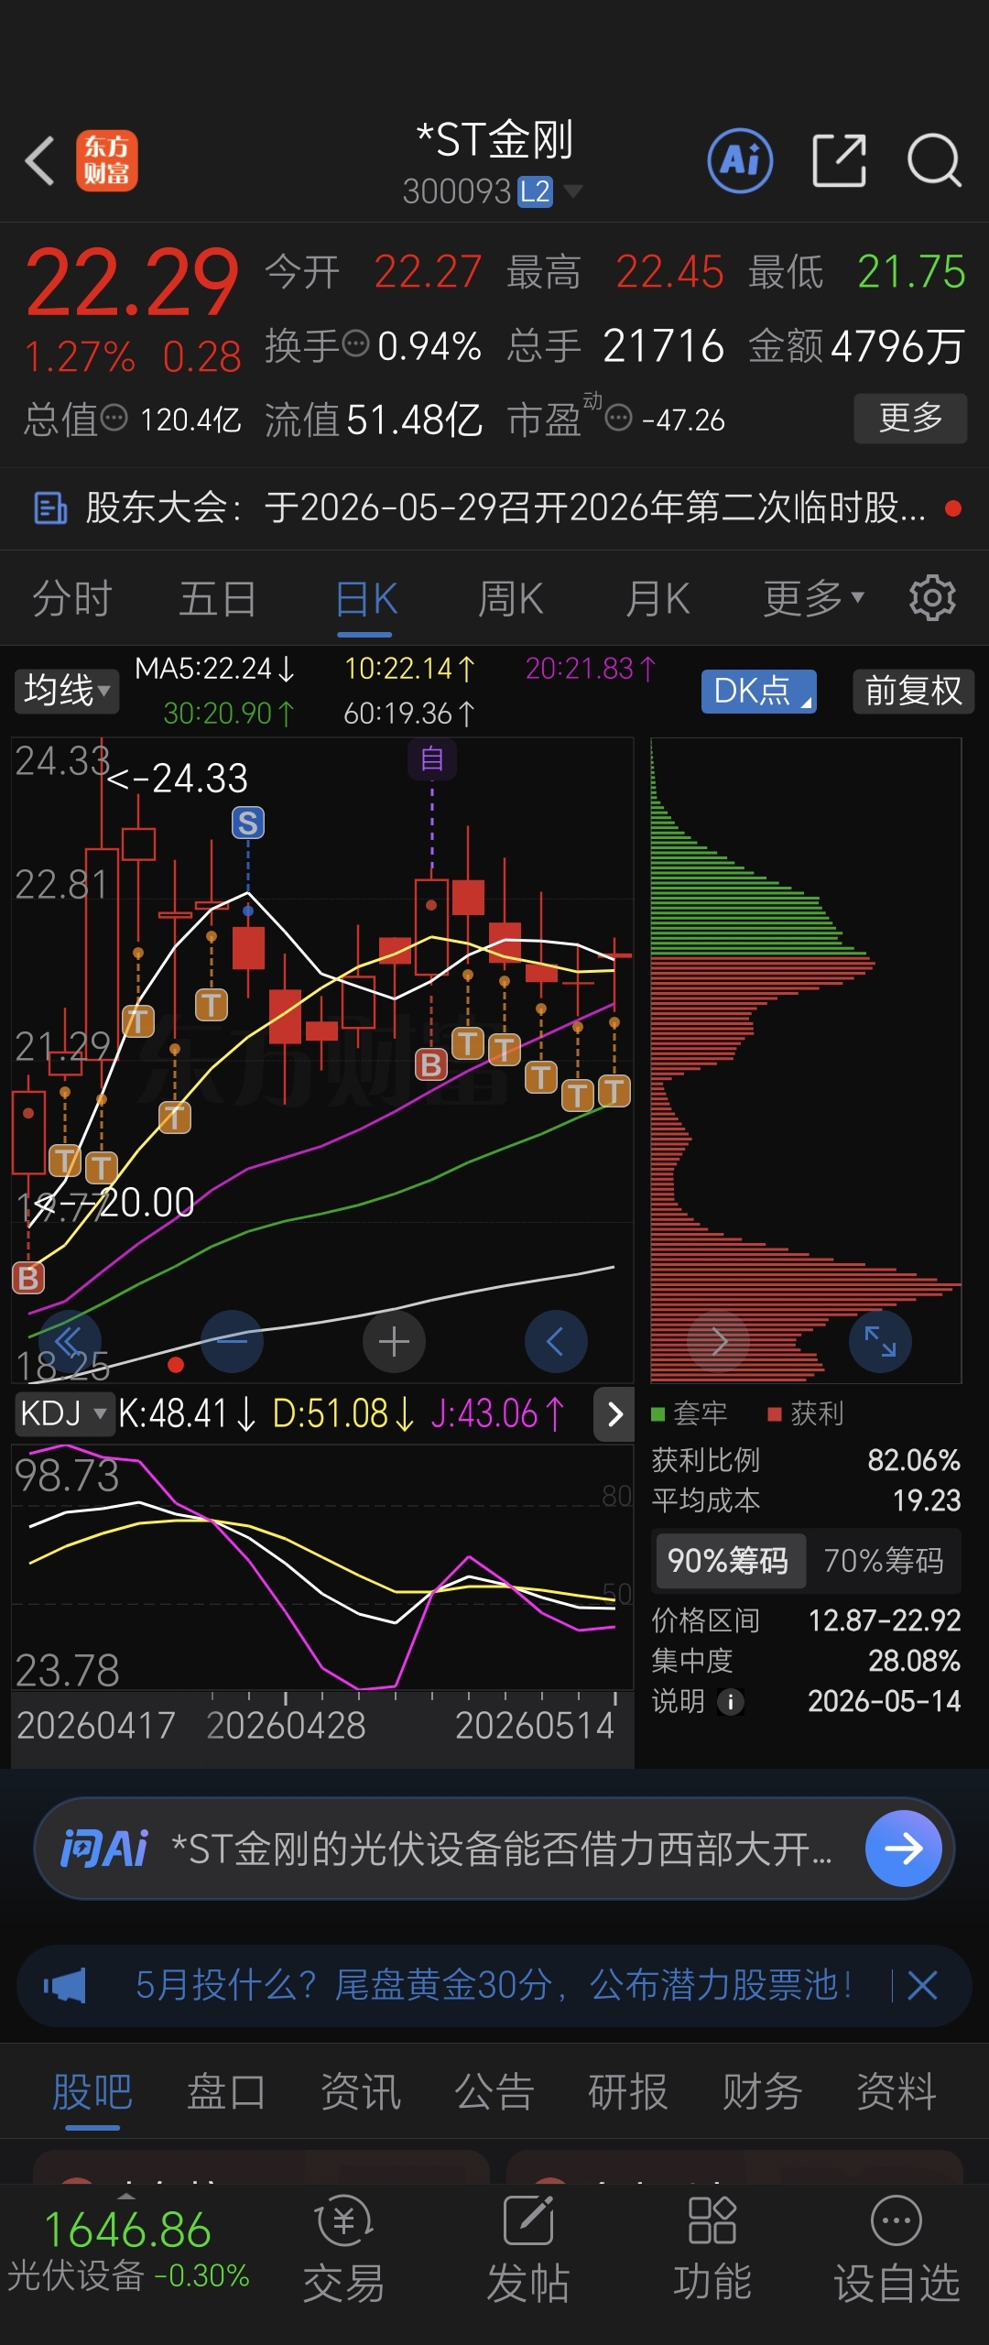Jump to earliest with double-left arrow
The image size is (989, 2345).
click(68, 1342)
